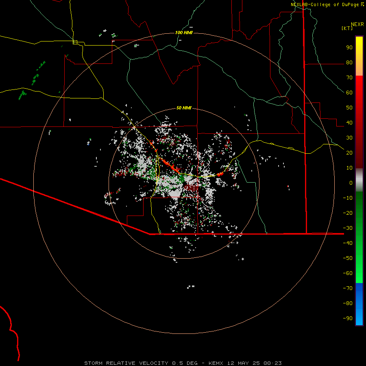Click the '100 NMI' range ring label
Image resolution: width=366 pixels, height=366 pixels.
(x=184, y=33)
